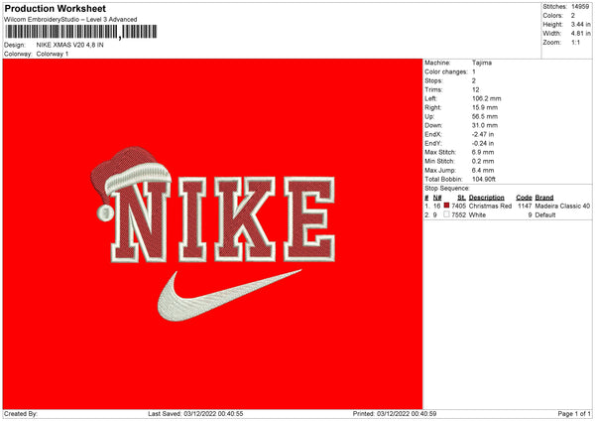
Task: Click the Page 1 of 1 indicator
Action: click(x=574, y=413)
